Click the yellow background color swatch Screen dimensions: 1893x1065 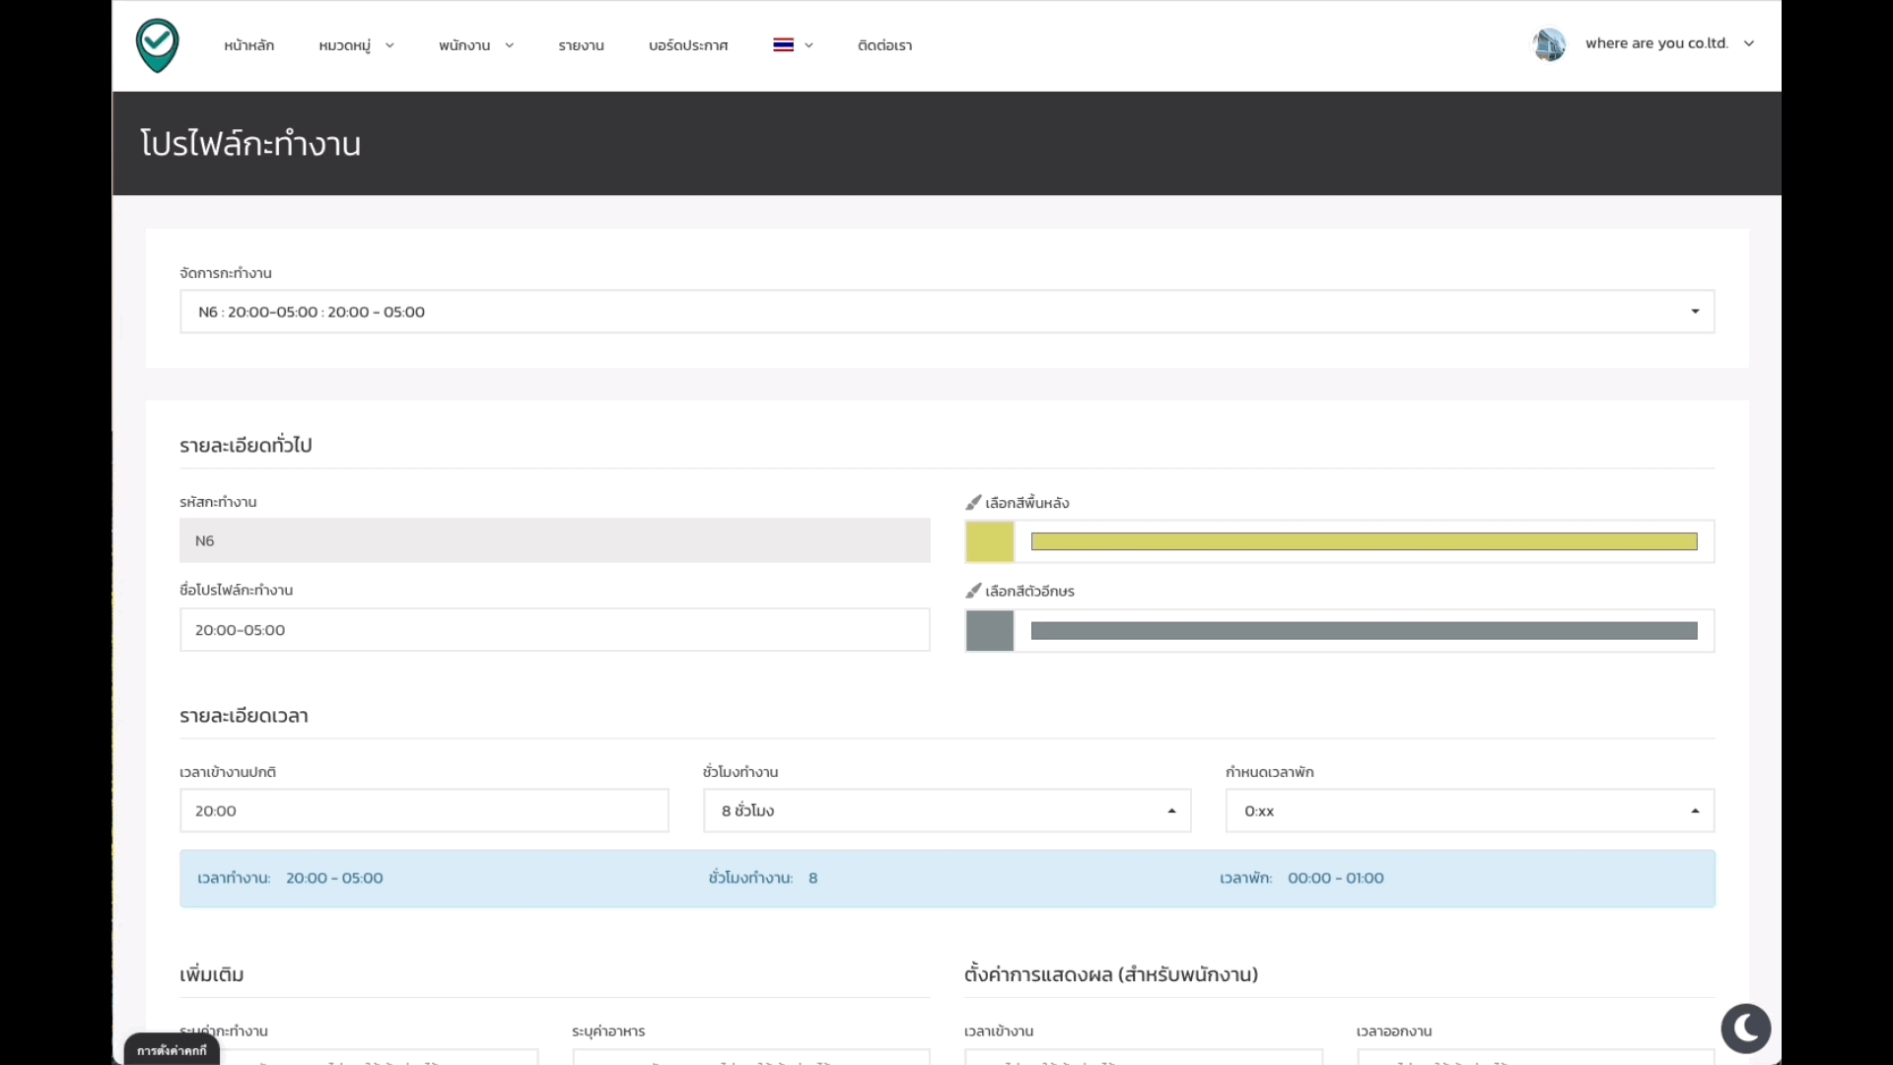(989, 541)
